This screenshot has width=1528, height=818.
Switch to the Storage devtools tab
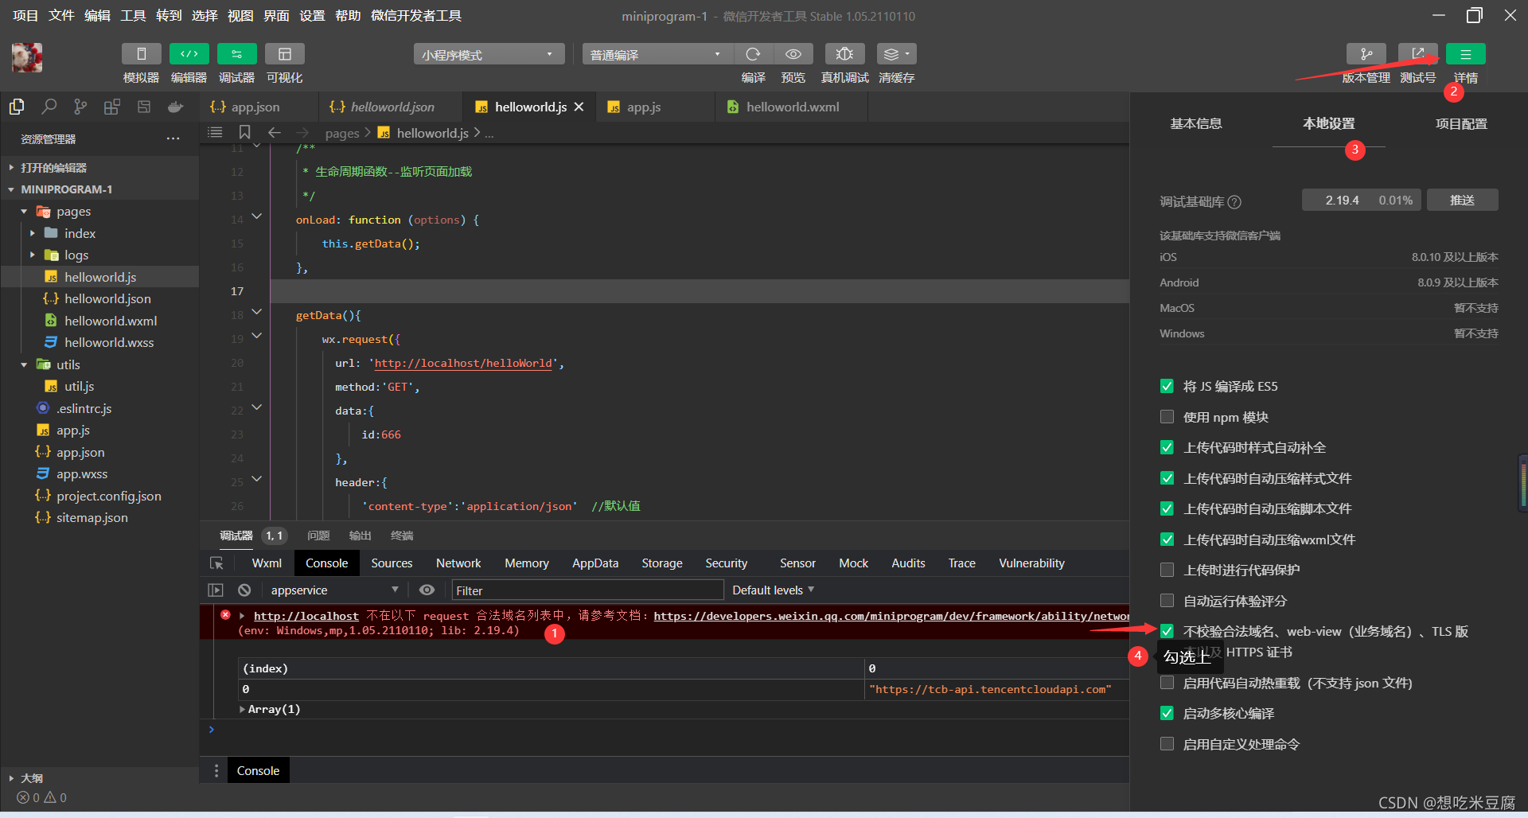pyautogui.click(x=662, y=563)
